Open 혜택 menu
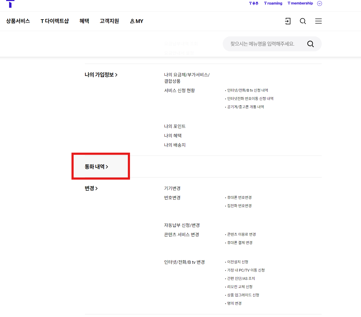The image size is (361, 317). pyautogui.click(x=84, y=21)
